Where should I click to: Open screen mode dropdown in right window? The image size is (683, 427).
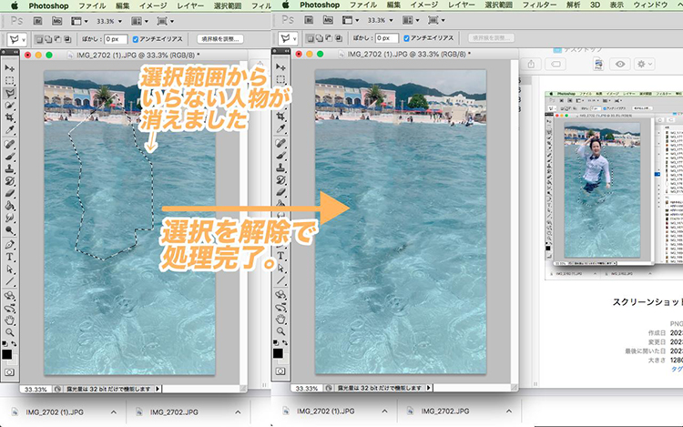[x=436, y=20]
